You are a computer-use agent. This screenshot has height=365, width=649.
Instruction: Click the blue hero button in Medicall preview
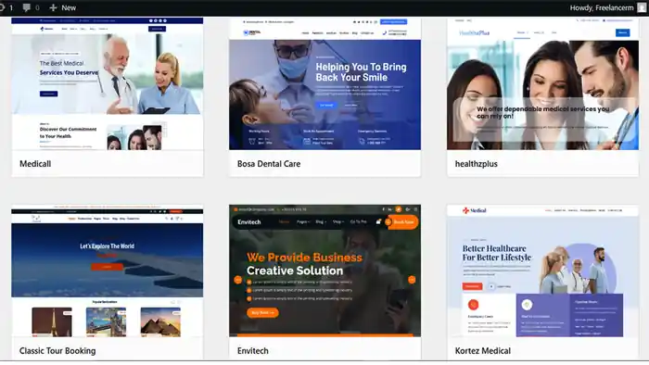[48, 94]
